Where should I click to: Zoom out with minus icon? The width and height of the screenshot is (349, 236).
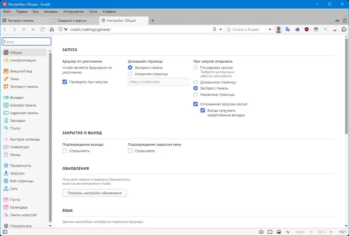pyautogui.click(x=311, y=232)
